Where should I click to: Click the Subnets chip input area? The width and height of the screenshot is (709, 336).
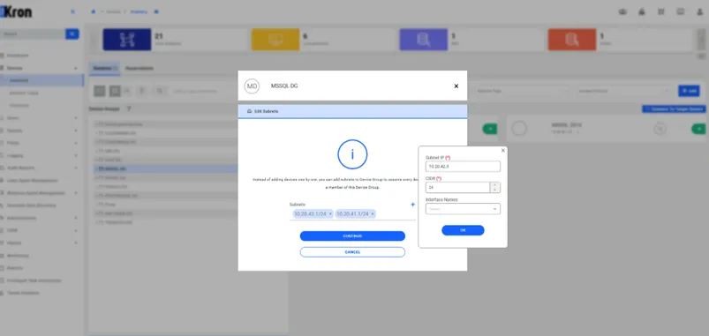352,214
